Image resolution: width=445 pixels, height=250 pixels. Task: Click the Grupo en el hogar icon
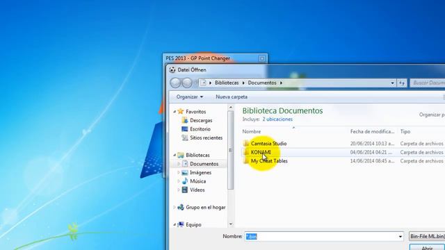coord(181,208)
